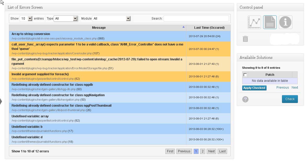Open the information icon in Control panel

285,22
